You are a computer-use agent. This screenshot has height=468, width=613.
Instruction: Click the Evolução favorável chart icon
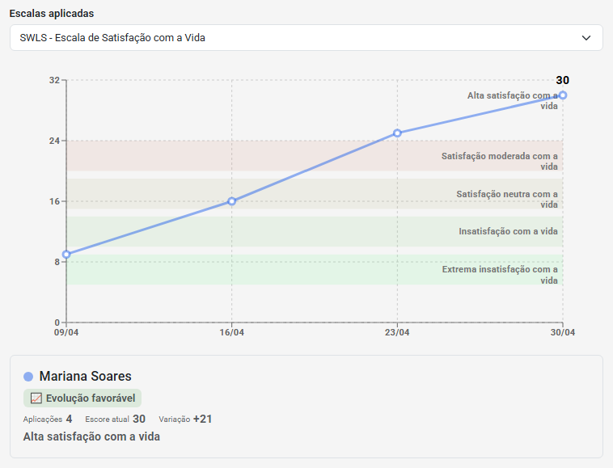click(36, 398)
